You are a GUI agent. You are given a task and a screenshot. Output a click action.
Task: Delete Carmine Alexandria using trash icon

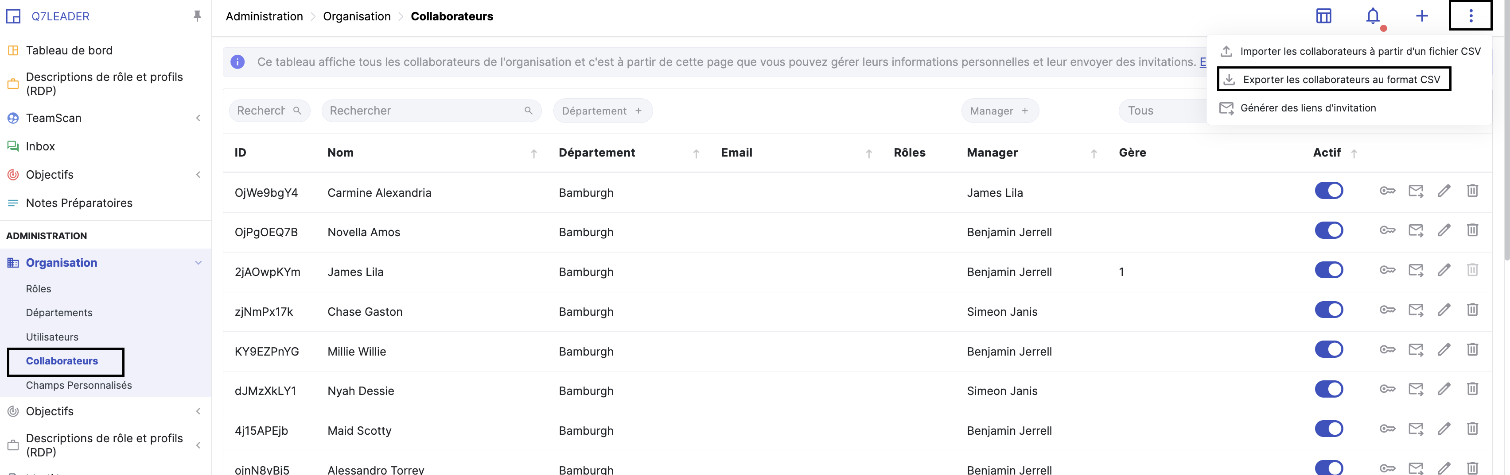1472,191
